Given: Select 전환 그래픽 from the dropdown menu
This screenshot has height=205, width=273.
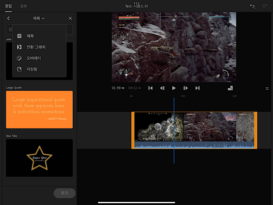Looking at the screenshot, I should (x=39, y=47).
